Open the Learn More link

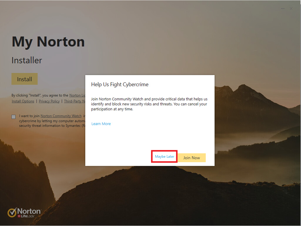point(101,124)
